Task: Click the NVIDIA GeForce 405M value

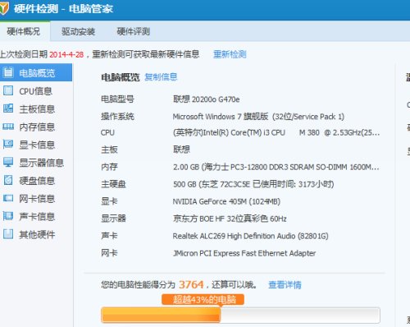Action: tap(226, 202)
